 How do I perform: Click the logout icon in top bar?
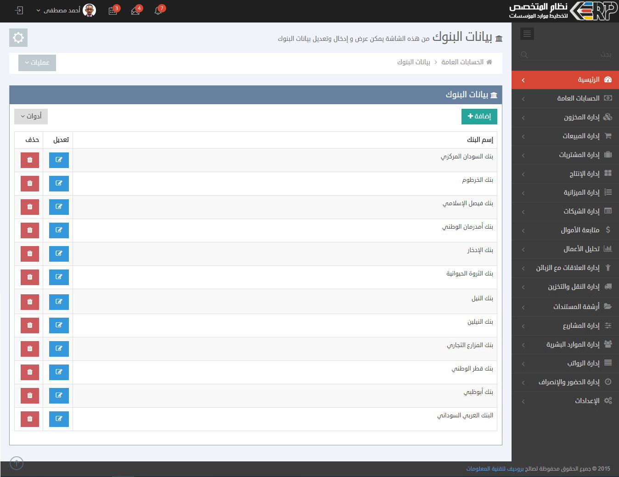pos(19,10)
